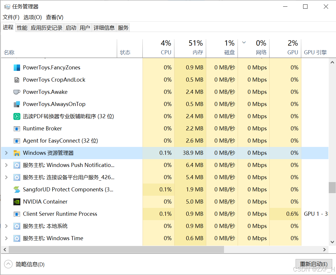The height and width of the screenshot is (275, 336).
Task: Click the sort arrow above 网络 column
Action: point(244,42)
